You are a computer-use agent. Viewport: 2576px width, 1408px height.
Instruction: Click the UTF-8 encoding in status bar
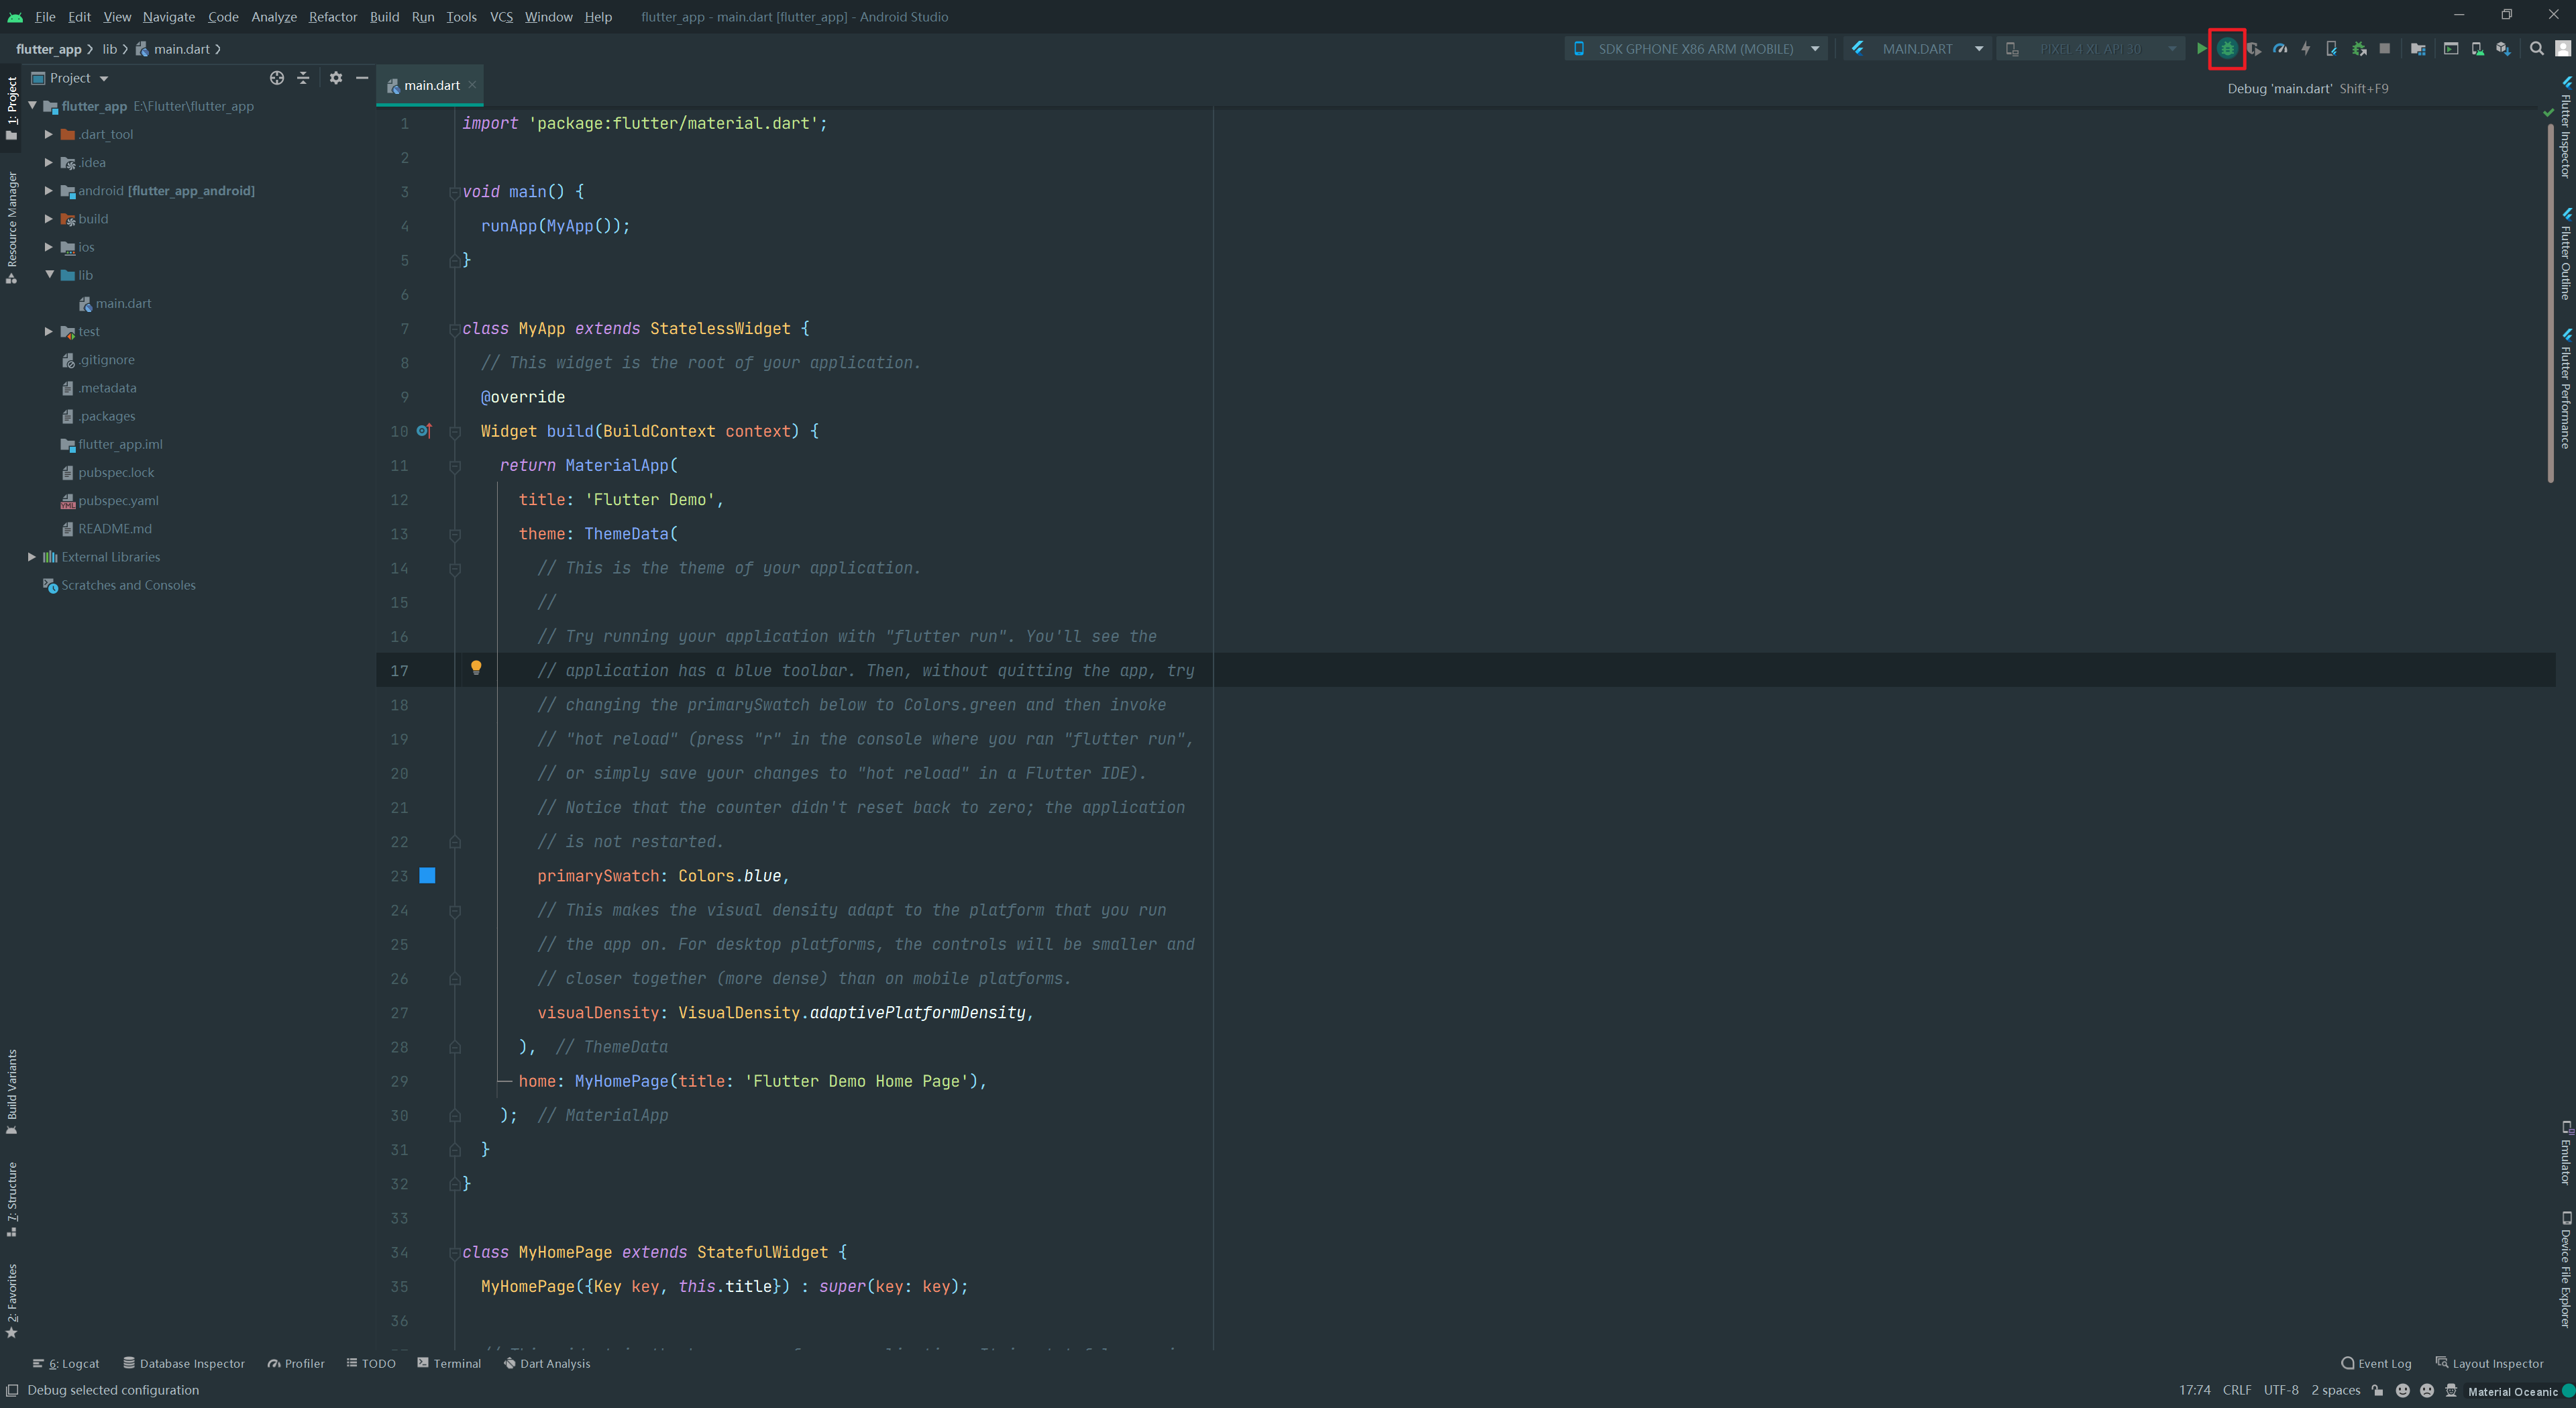2281,1390
